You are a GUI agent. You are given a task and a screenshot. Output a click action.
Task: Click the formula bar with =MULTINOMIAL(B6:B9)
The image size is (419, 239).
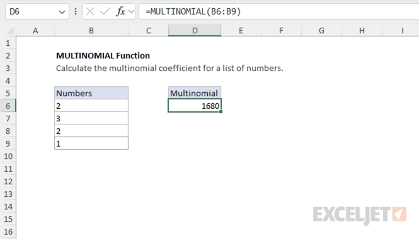[x=279, y=11]
